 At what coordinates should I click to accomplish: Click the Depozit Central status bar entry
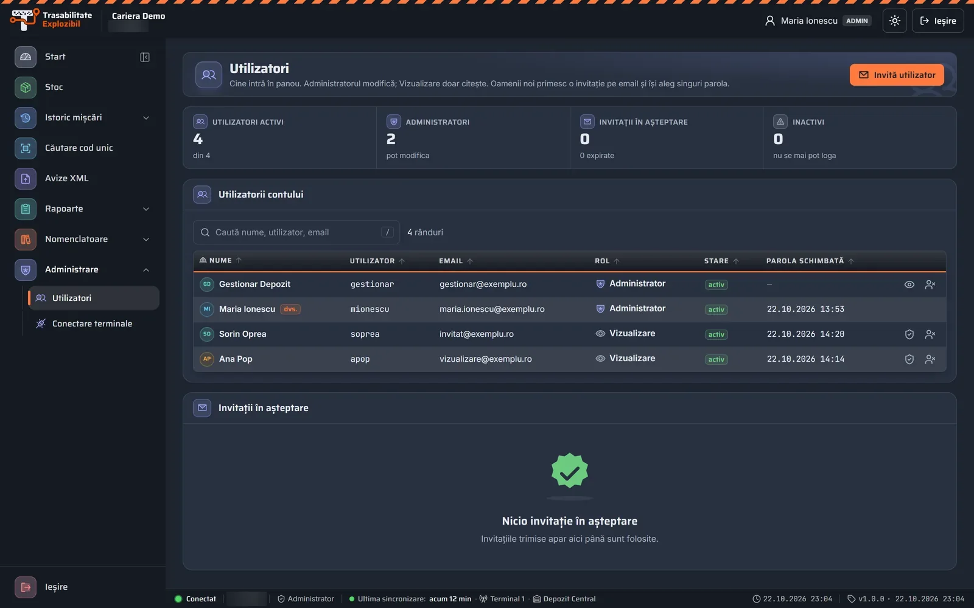[564, 599]
